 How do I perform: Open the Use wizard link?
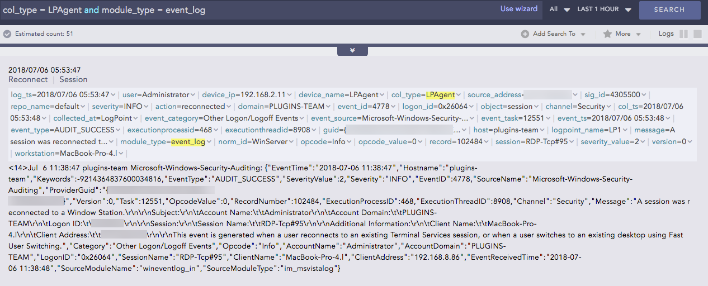click(518, 9)
